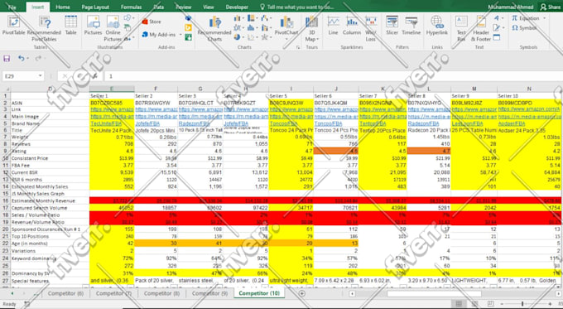563x309 pixels.
Task: Insert a Hyperlink
Action: [x=437, y=25]
